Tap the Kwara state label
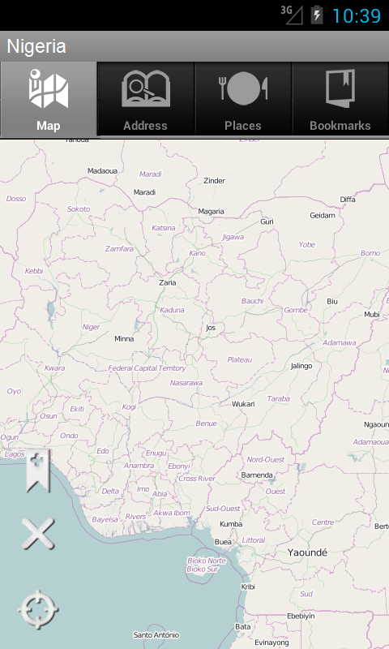389x649 pixels. coord(54,368)
